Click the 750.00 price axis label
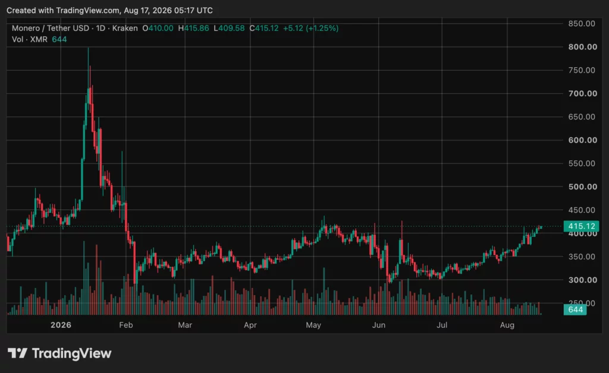This screenshot has width=609, height=373. point(582,70)
